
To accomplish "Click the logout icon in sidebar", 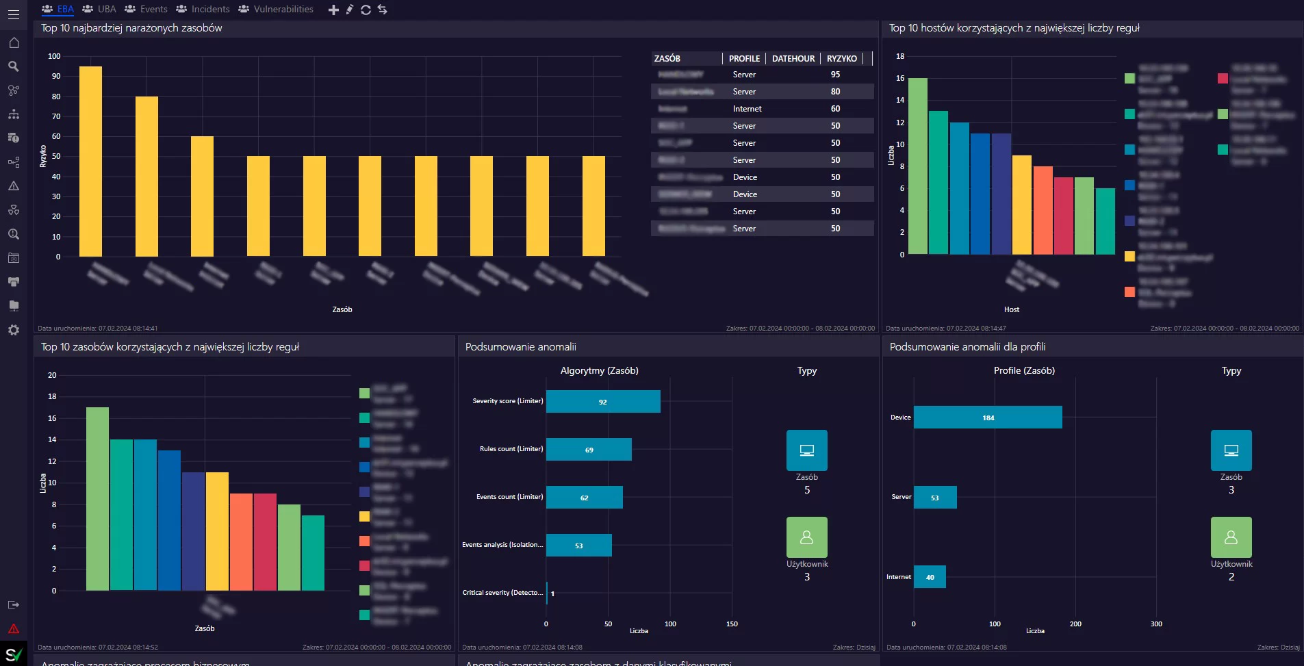I will (x=14, y=605).
